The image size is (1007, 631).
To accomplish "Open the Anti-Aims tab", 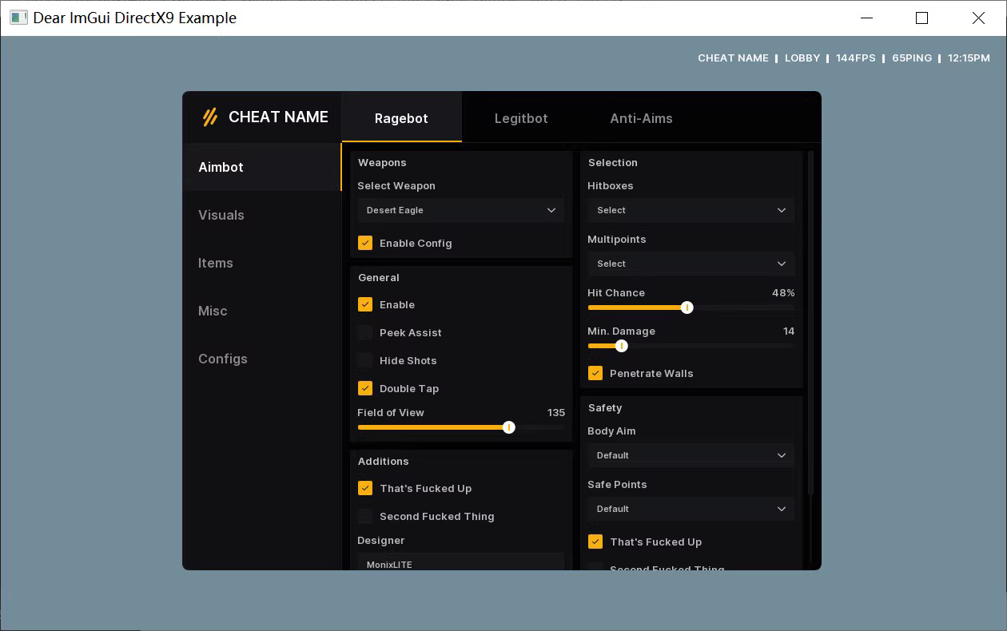I will pyautogui.click(x=641, y=118).
